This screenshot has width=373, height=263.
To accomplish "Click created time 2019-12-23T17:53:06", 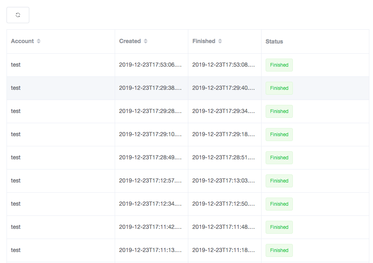I will [151, 65].
